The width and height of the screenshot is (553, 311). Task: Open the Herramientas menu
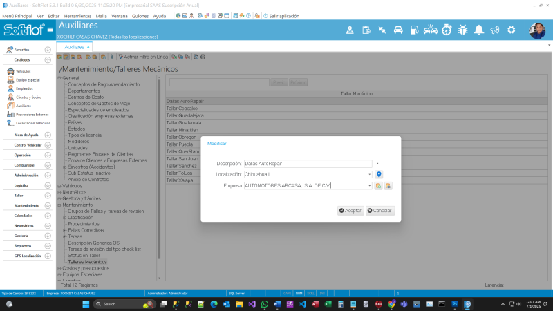(77, 15)
